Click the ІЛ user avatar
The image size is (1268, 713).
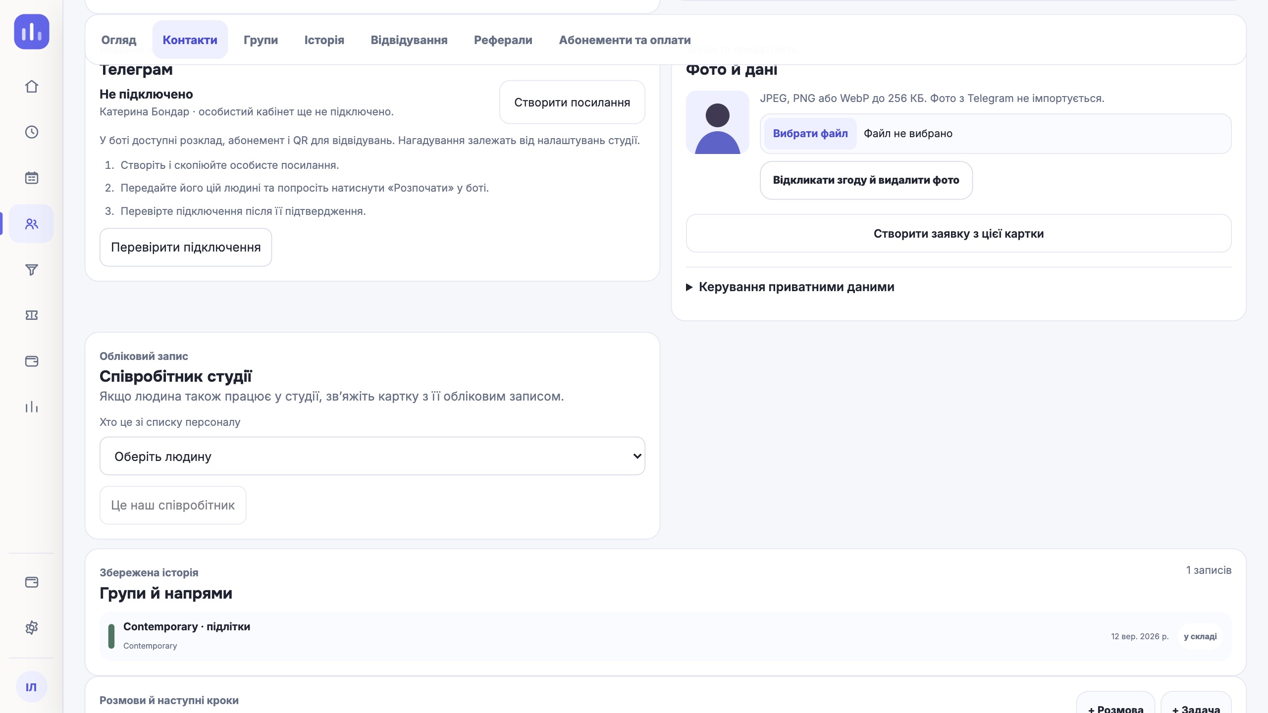pyautogui.click(x=32, y=687)
